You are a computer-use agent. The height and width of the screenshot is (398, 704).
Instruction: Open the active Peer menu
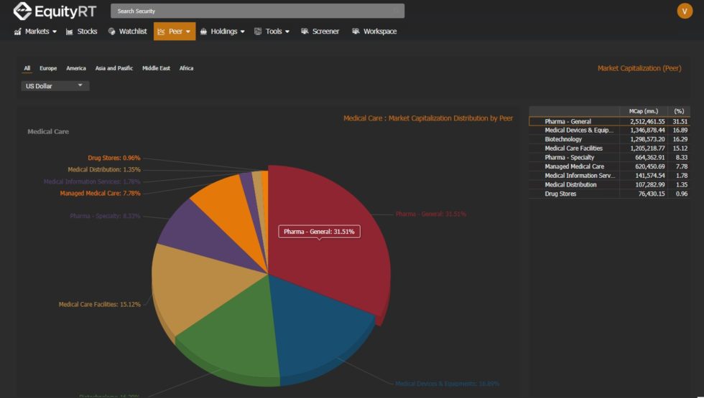pyautogui.click(x=175, y=32)
